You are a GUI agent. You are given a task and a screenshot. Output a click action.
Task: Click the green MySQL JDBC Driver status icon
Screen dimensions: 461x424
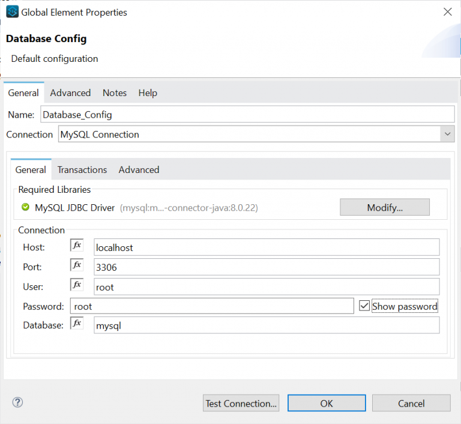(x=25, y=208)
